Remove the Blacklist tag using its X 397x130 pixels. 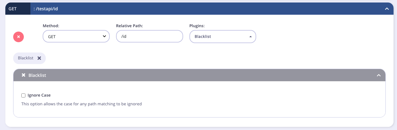click(x=39, y=58)
